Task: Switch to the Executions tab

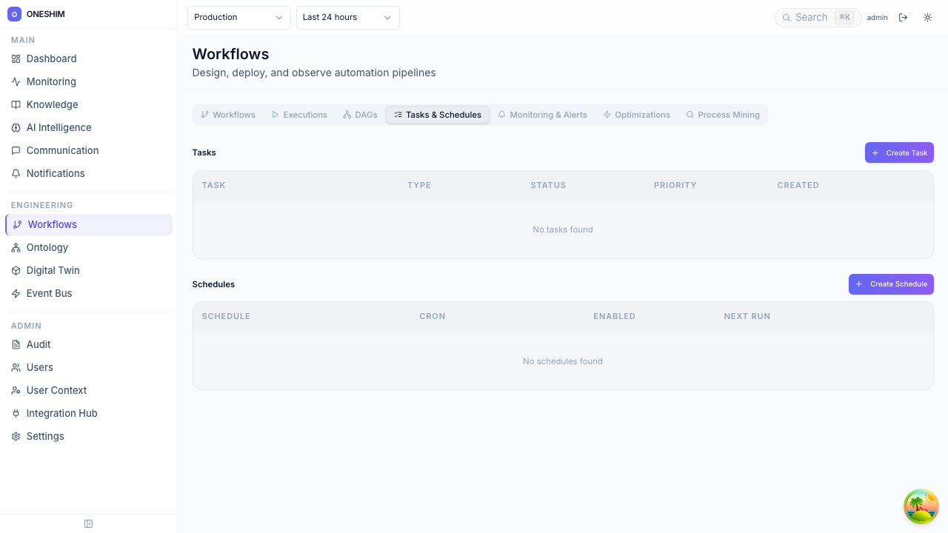Action: (299, 115)
